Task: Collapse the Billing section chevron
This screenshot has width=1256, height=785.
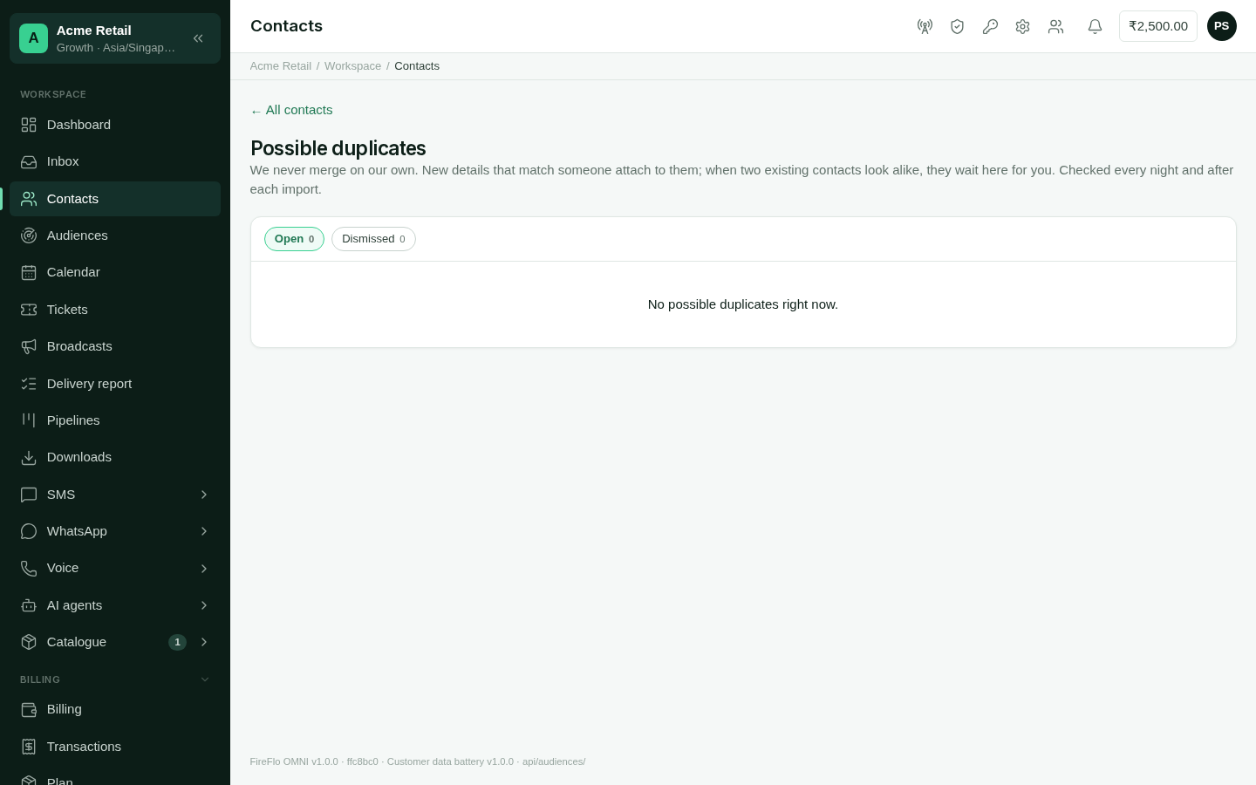Action: (x=205, y=679)
